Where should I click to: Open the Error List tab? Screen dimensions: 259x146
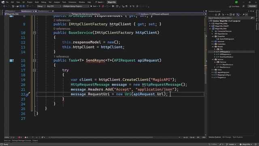[x=7, y=141]
